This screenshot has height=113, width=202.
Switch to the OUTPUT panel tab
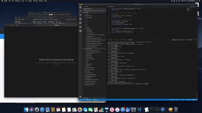(116, 40)
